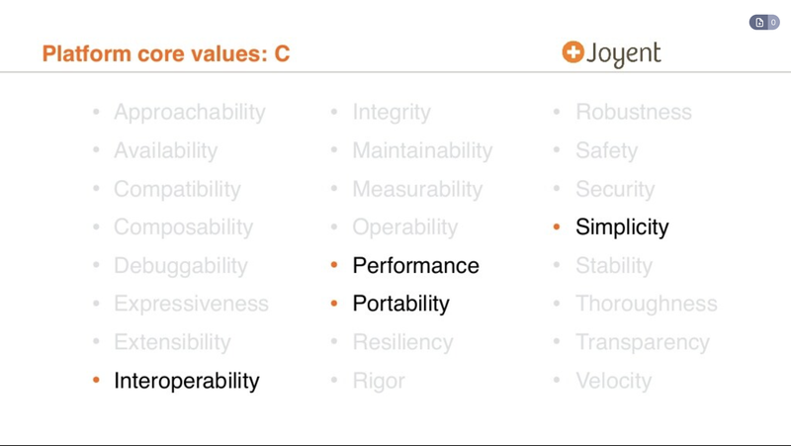Click the faded word Robustness

[x=634, y=112]
